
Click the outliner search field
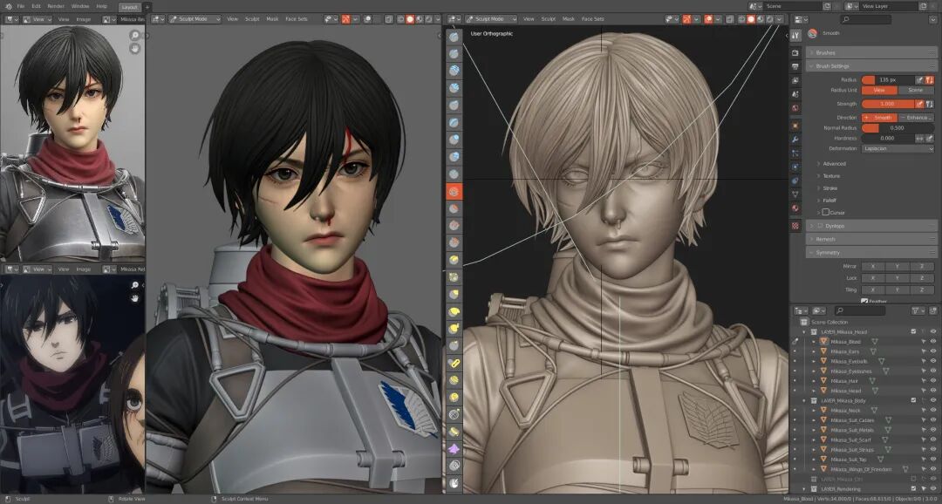coord(859,310)
